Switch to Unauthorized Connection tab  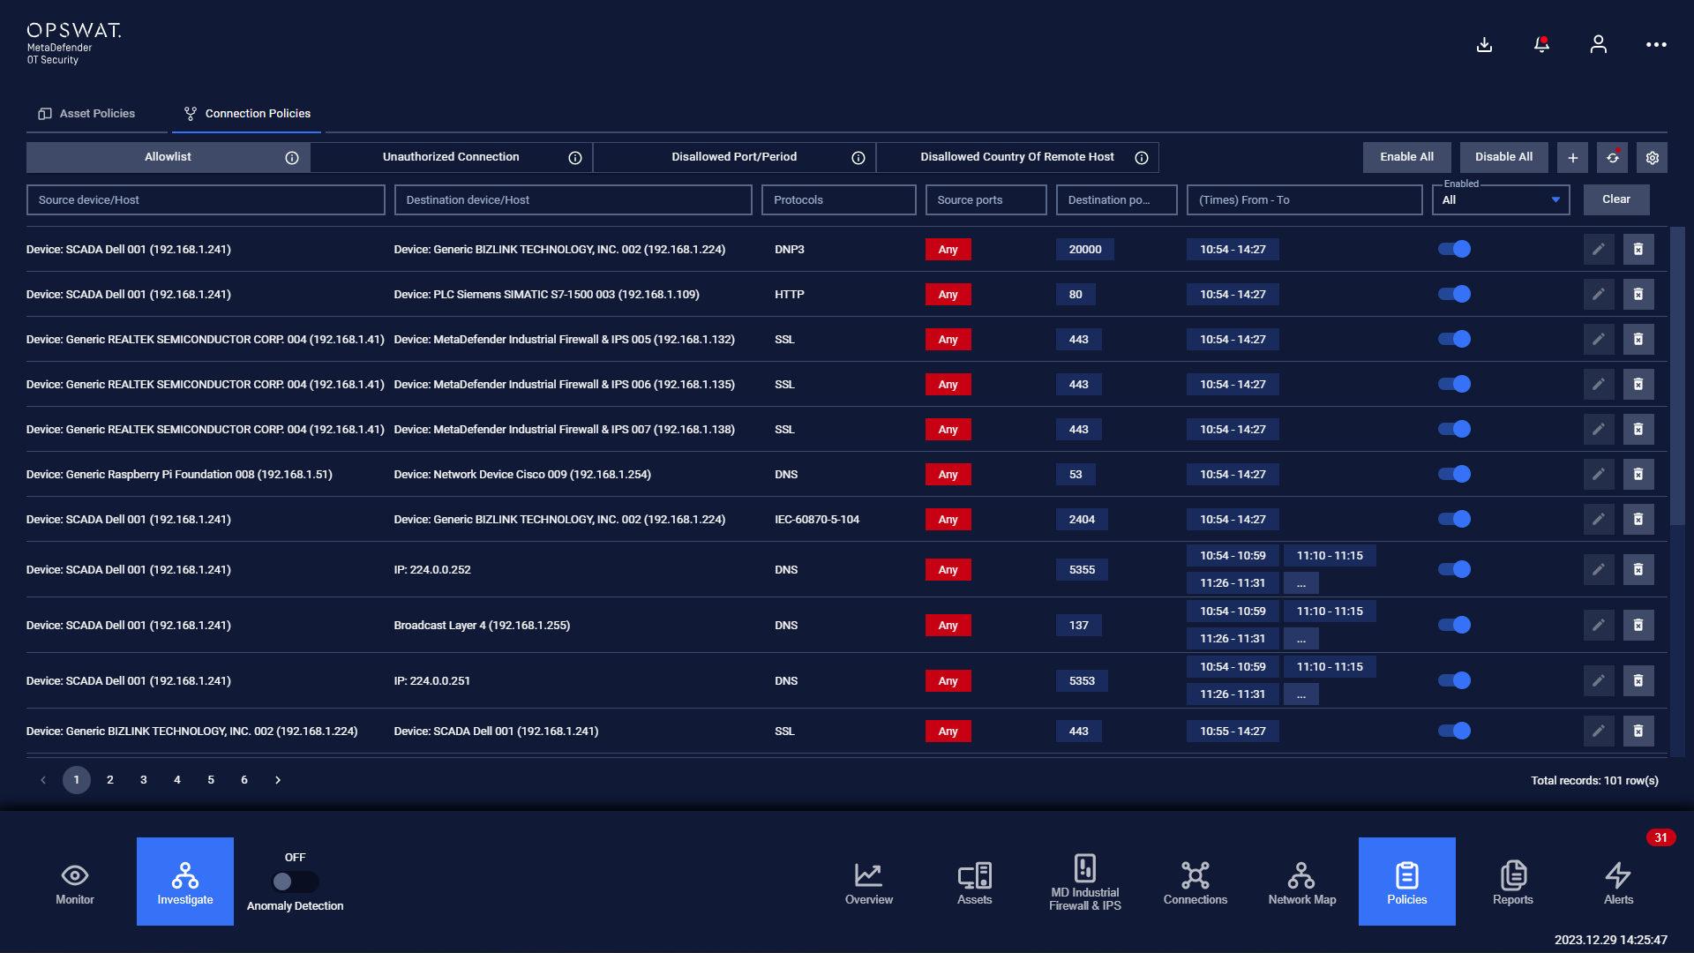tap(451, 158)
